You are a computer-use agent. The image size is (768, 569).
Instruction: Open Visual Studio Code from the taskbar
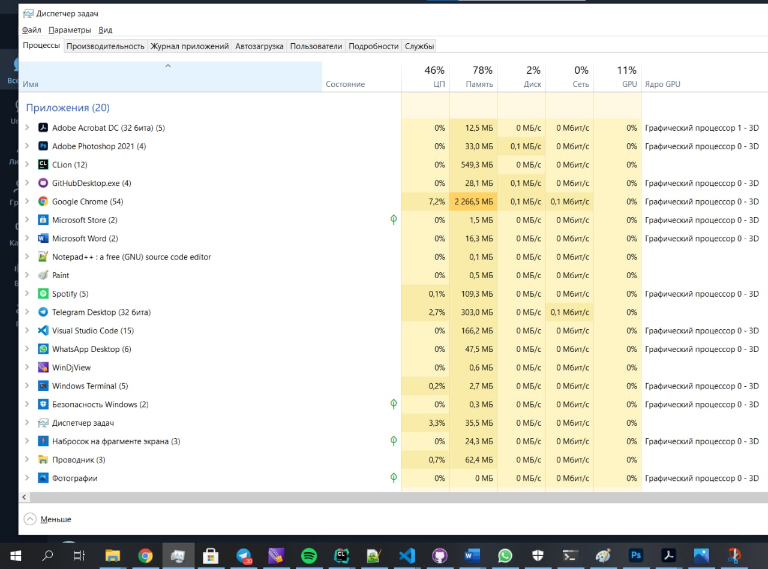(407, 556)
